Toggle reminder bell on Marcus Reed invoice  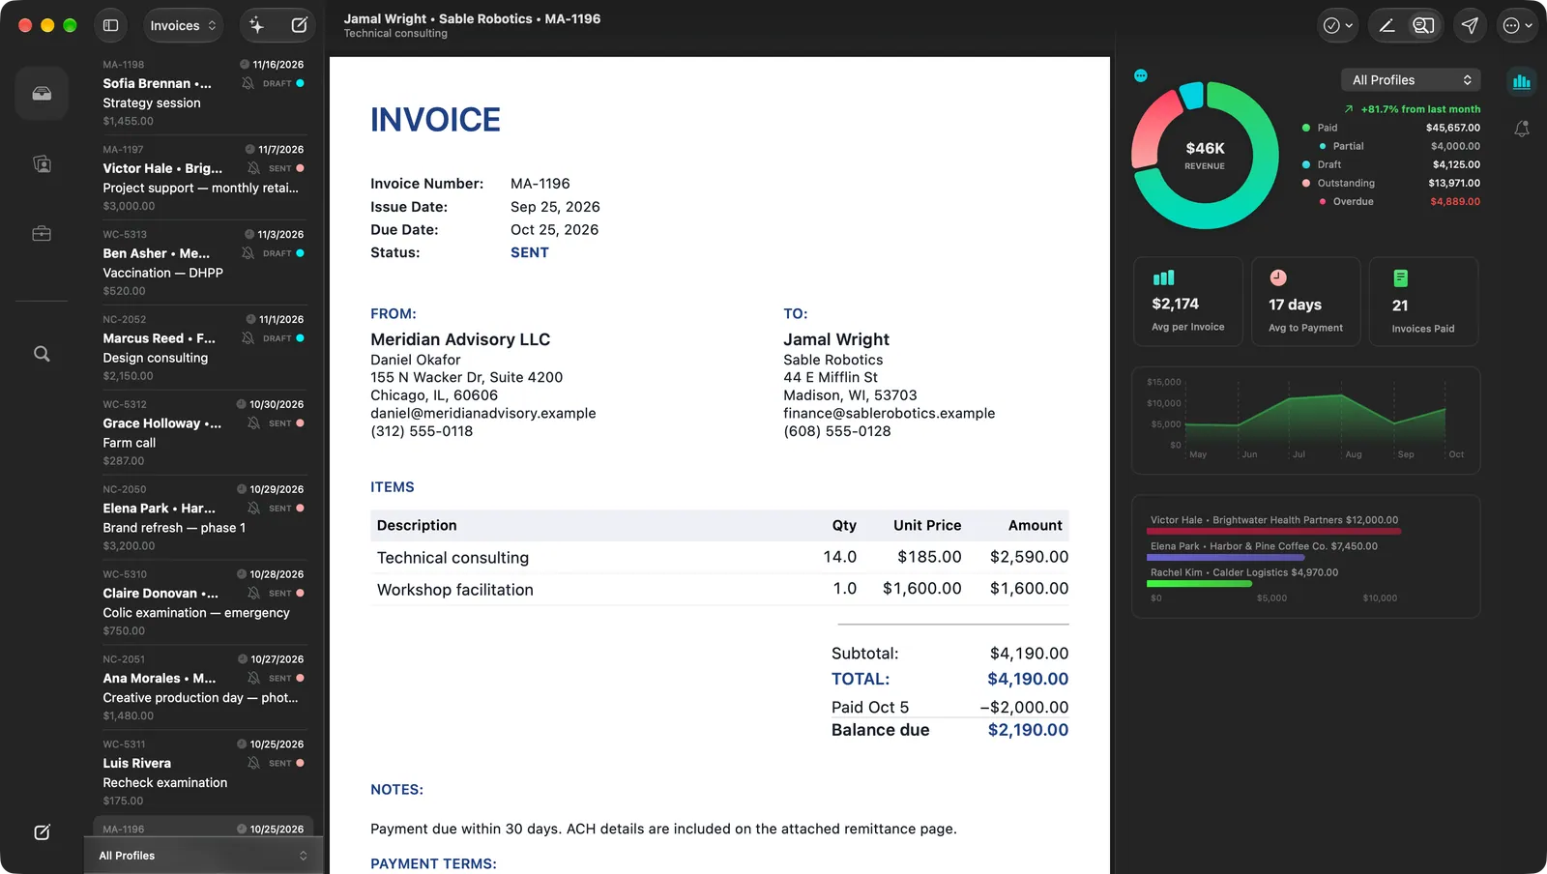tap(248, 338)
